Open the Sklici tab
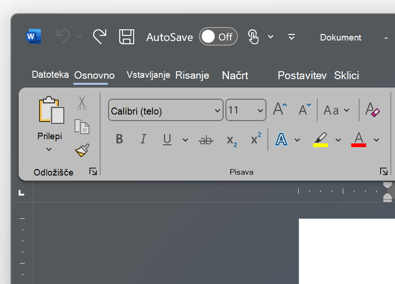This screenshot has height=284, width=395. (347, 75)
